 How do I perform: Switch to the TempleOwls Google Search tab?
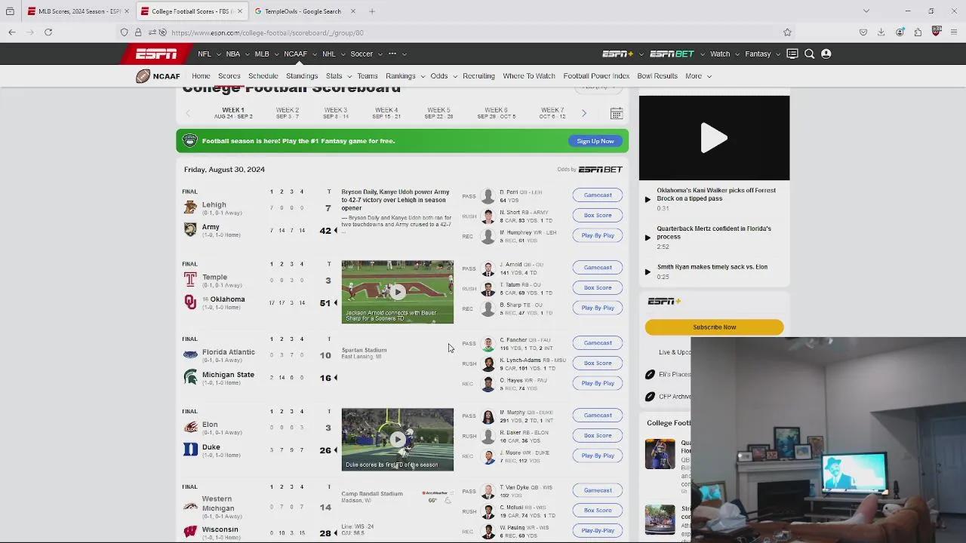[x=304, y=11]
